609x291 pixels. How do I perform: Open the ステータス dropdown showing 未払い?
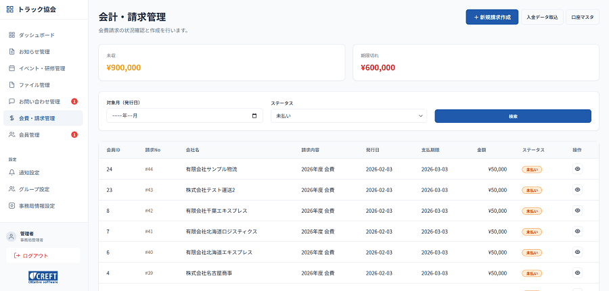click(348, 116)
